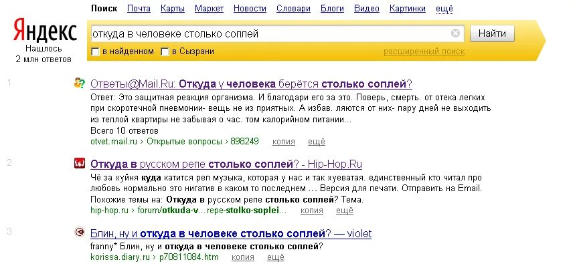The height and width of the screenshot is (272, 575).
Task: Expand the 'ещё' services menu in the top navigation
Action: coord(444,9)
